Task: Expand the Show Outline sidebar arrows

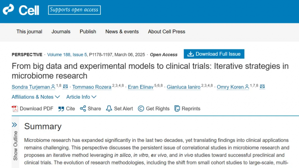Action: point(15,125)
